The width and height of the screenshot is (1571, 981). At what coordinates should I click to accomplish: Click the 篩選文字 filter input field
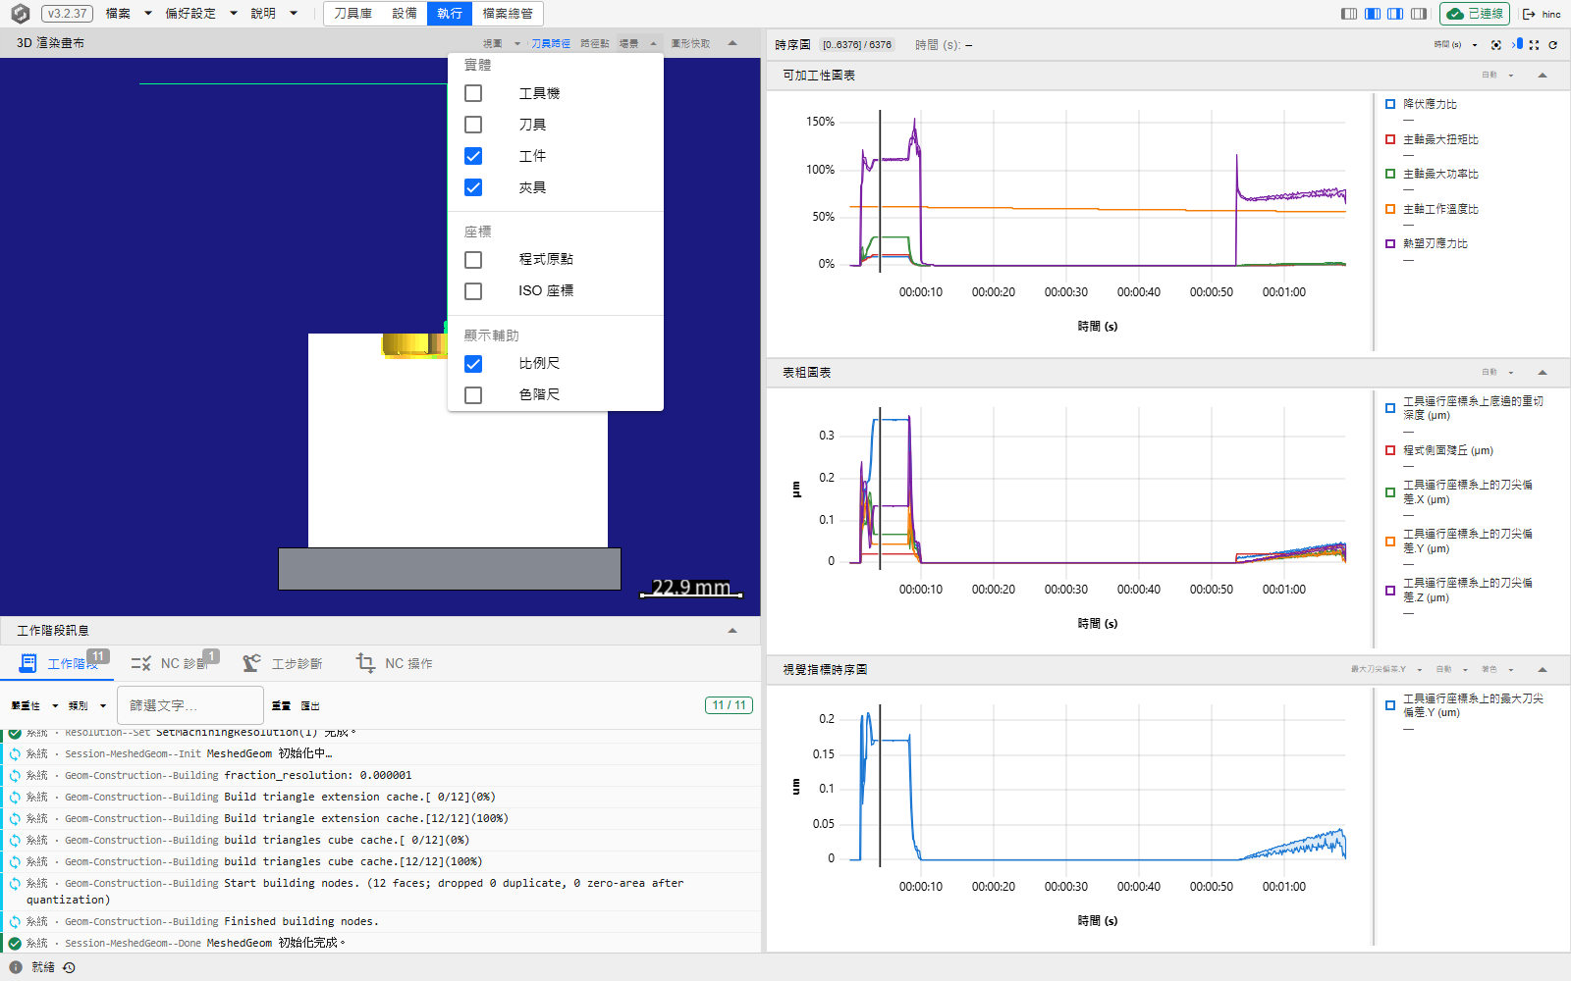tap(190, 705)
